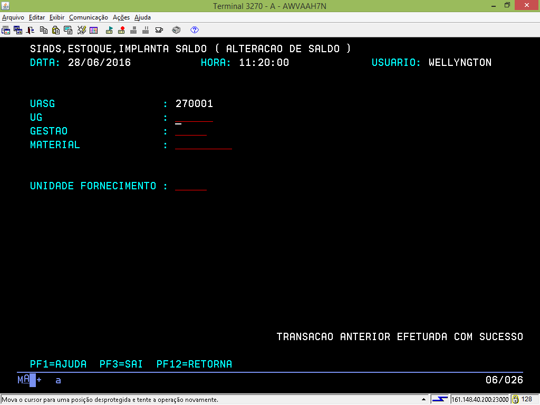Viewport: 540px width, 405px height.
Task: Click the screen-and-document copy icon
Action: coord(68,30)
